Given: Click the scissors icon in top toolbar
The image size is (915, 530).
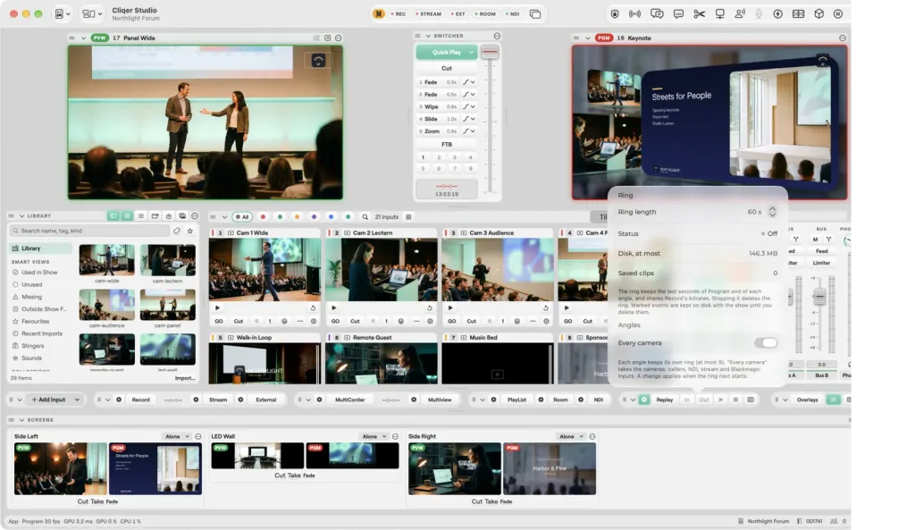Looking at the screenshot, I should (x=699, y=14).
